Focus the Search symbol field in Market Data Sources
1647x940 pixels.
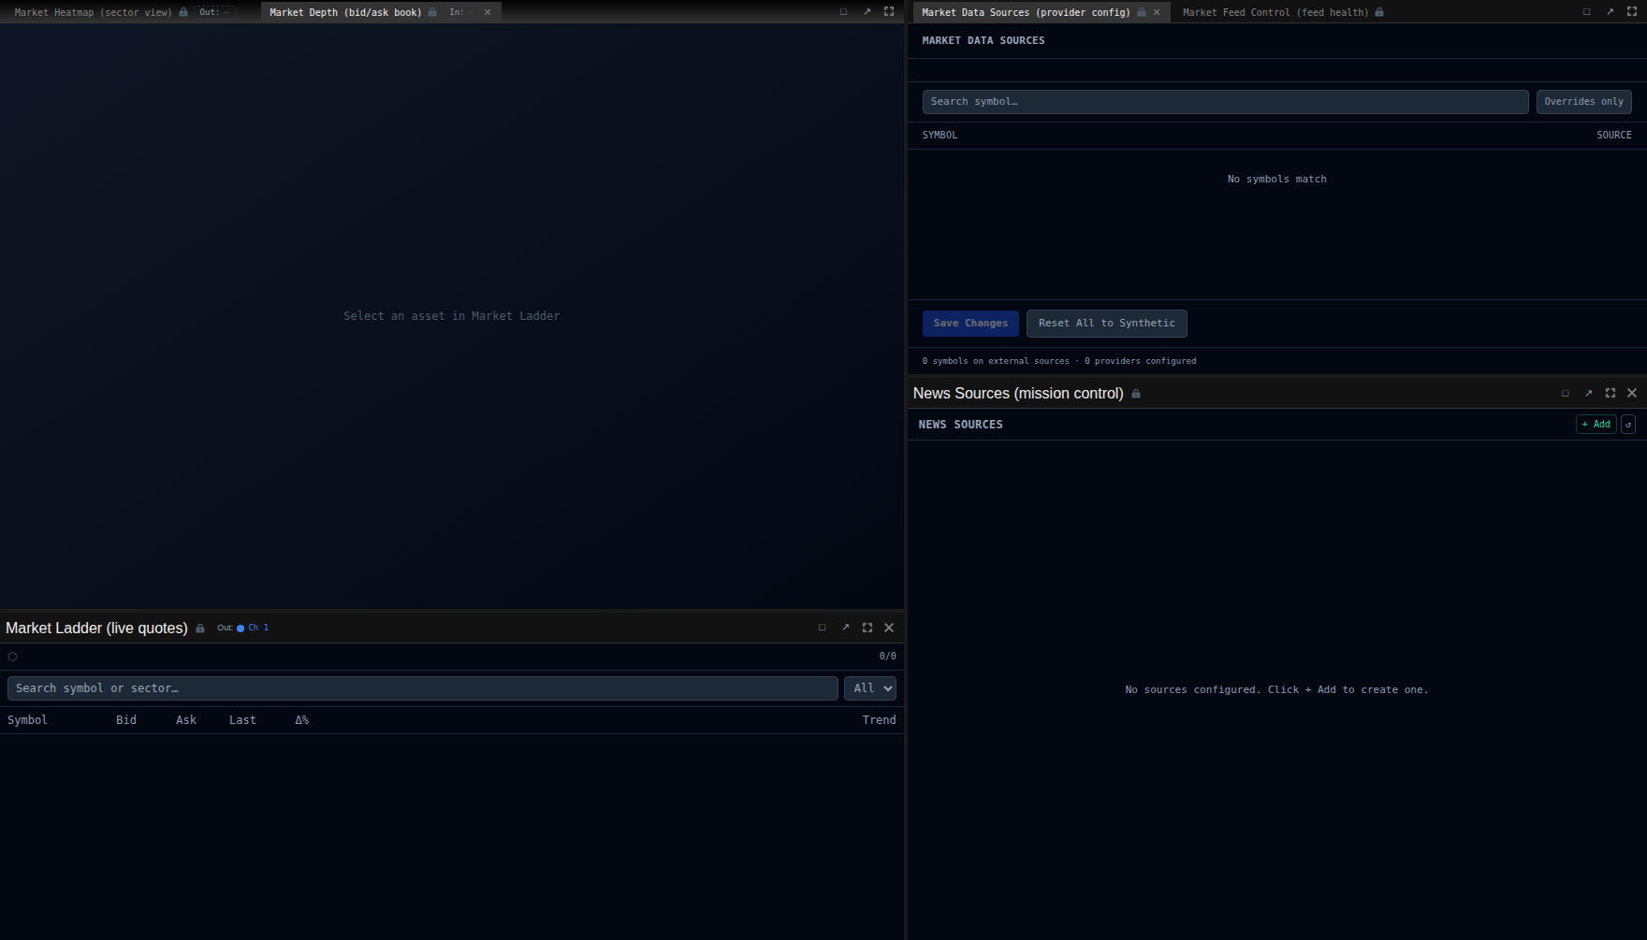[1226, 102]
